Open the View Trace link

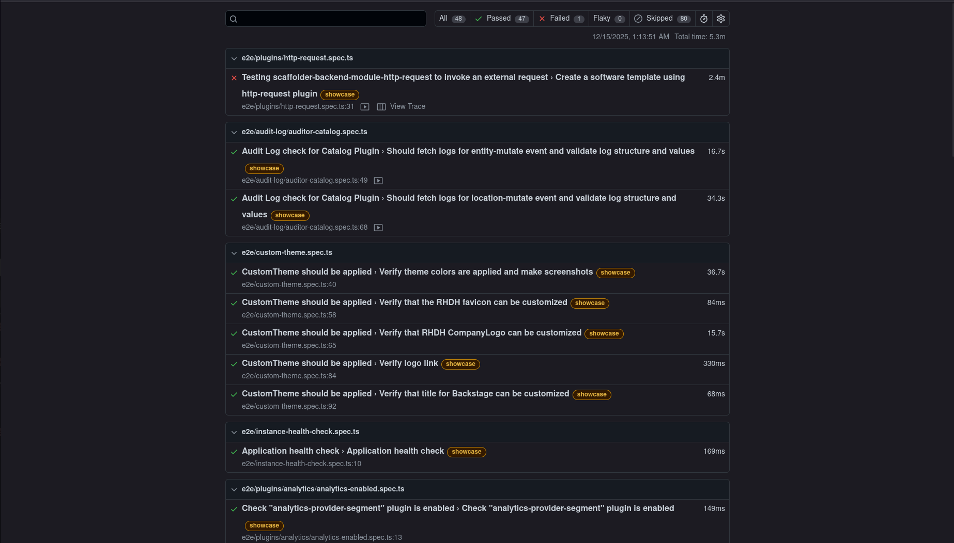[407, 106]
